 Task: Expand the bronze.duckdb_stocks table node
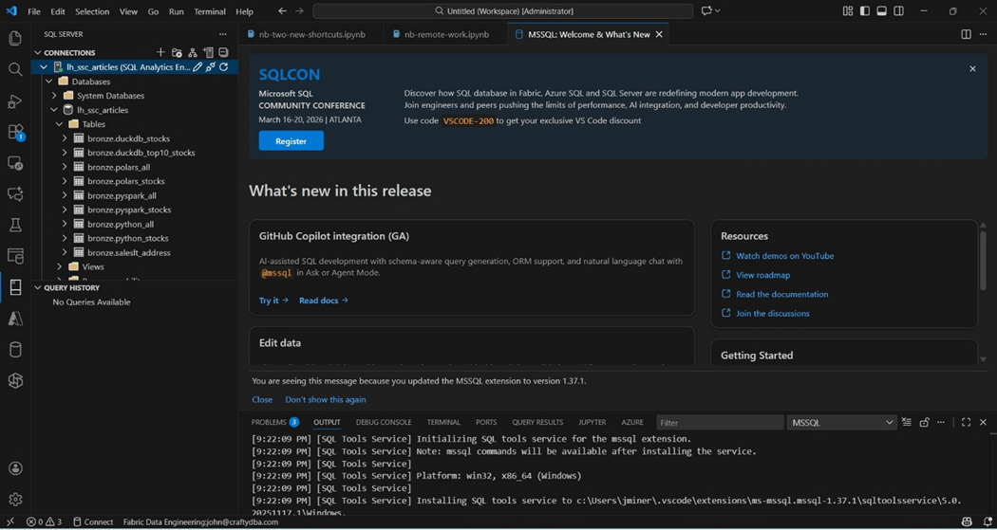65,138
